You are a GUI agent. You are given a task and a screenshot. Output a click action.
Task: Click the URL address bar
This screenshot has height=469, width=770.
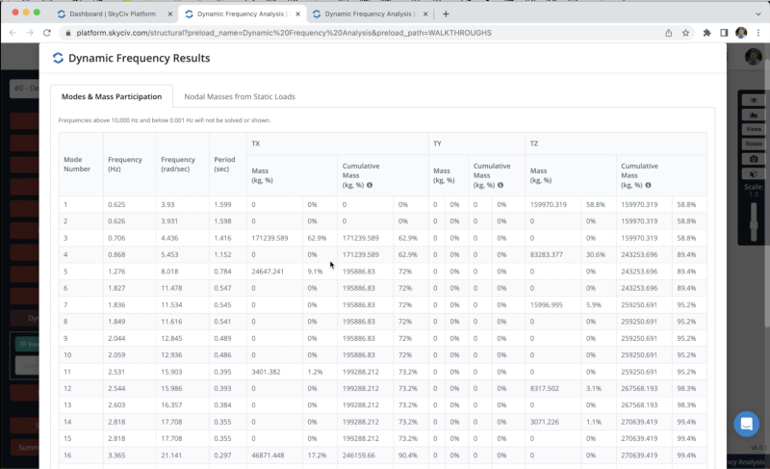tap(284, 33)
